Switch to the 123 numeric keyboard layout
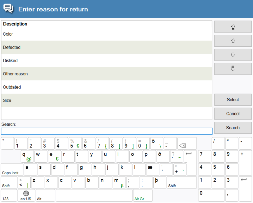253x203 pixels. [9, 195]
